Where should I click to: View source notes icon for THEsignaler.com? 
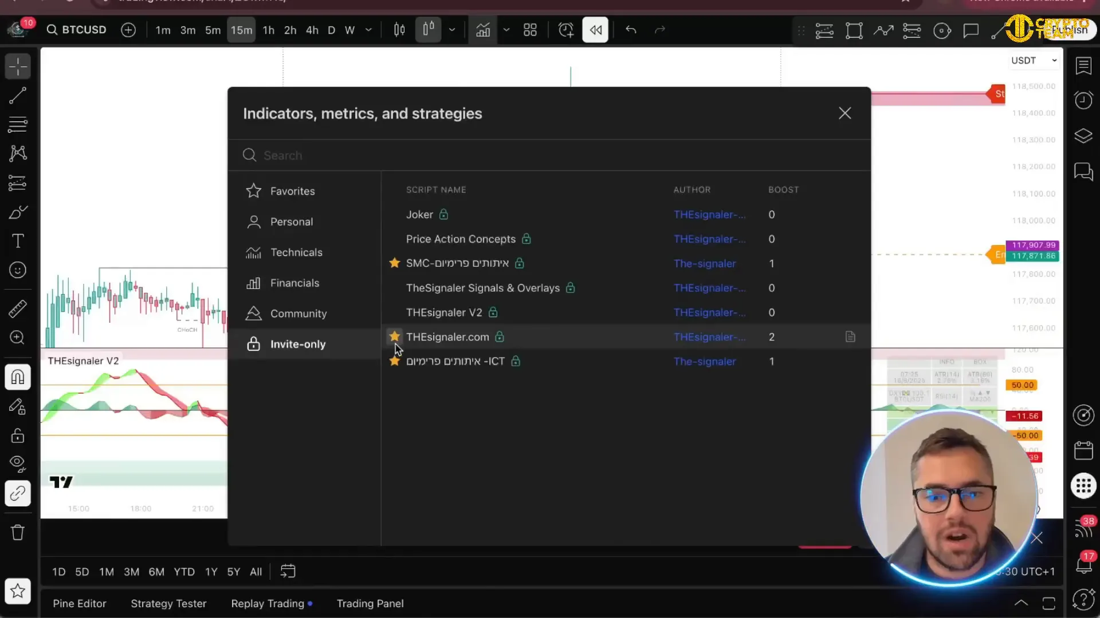coord(850,337)
